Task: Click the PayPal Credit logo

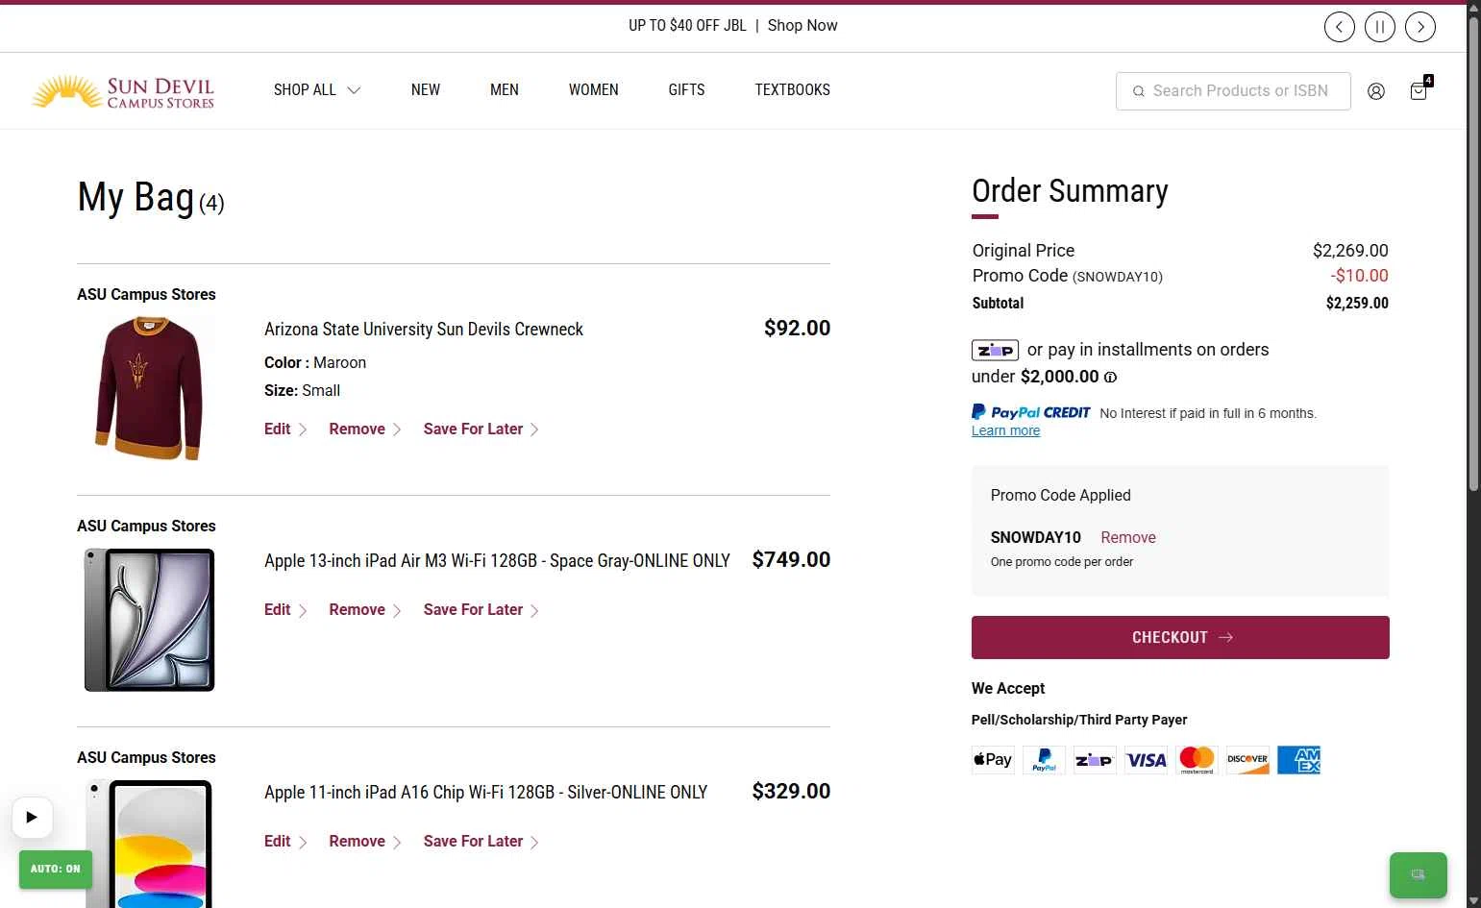Action: coord(1031,412)
